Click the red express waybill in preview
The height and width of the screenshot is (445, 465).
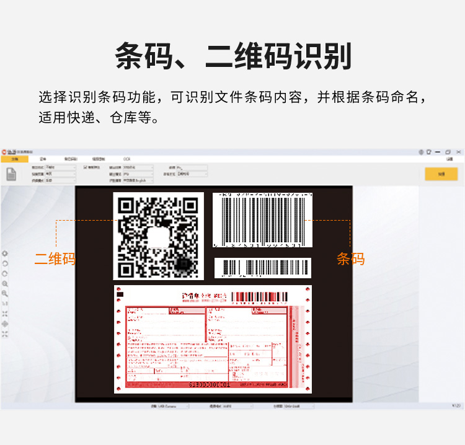(x=213, y=340)
